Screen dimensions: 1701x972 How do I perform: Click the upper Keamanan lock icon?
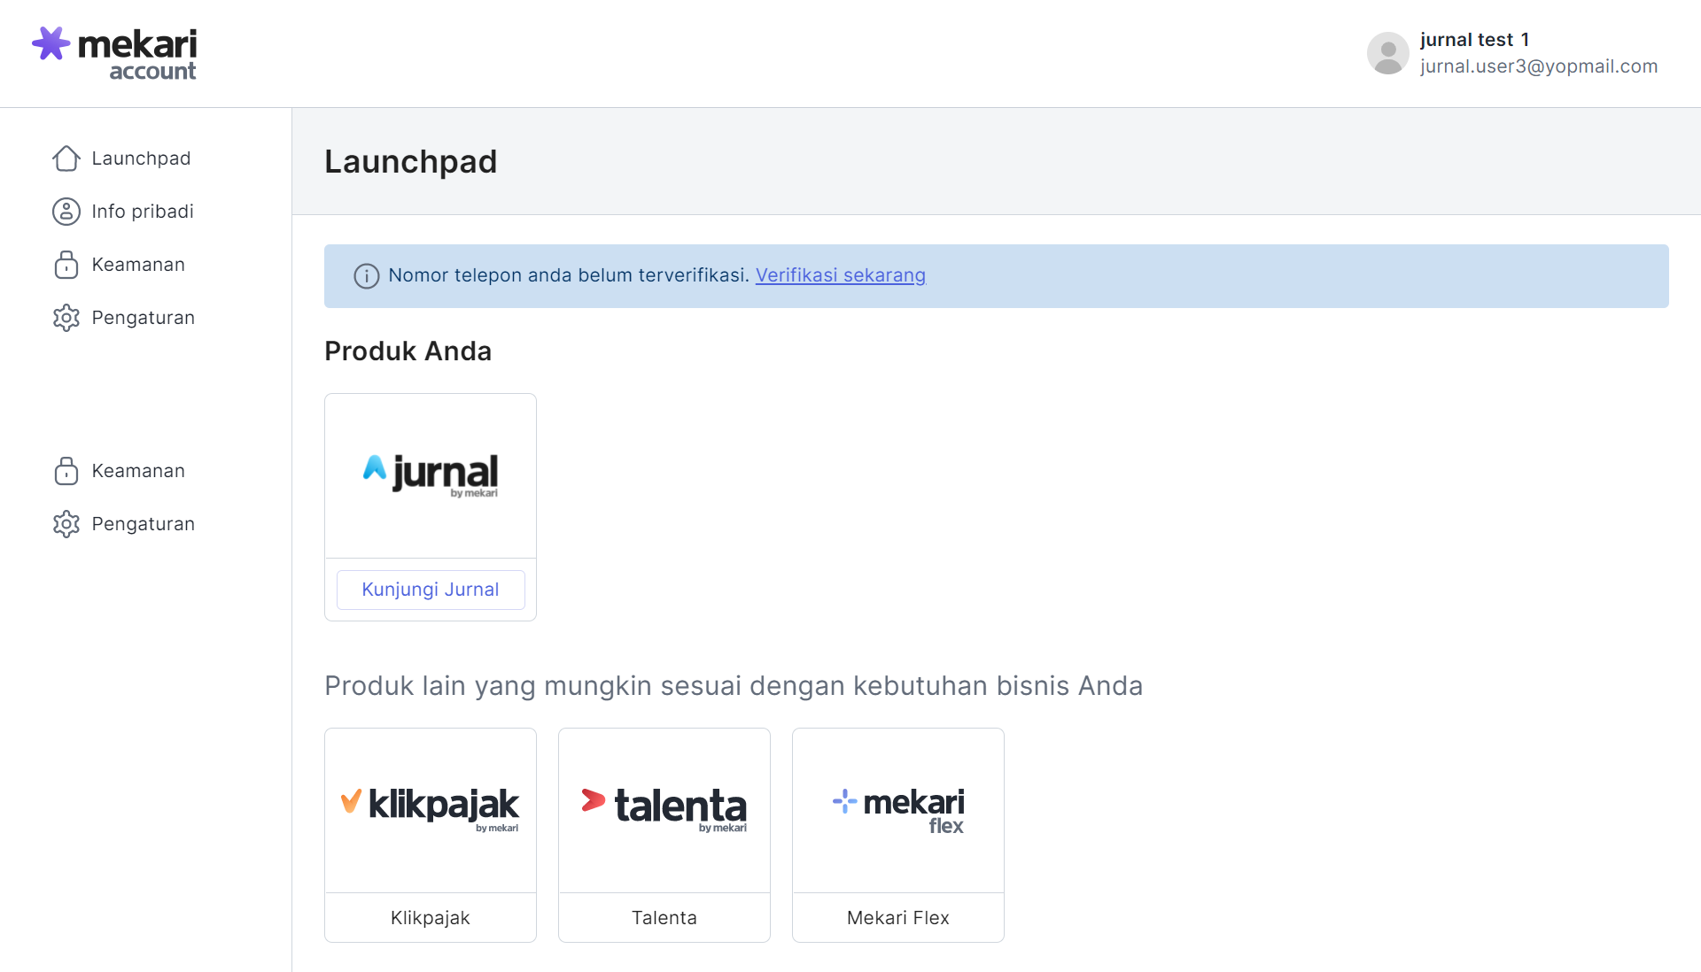click(x=66, y=265)
